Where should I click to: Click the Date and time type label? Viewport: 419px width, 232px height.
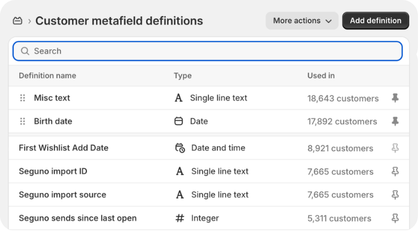click(218, 148)
